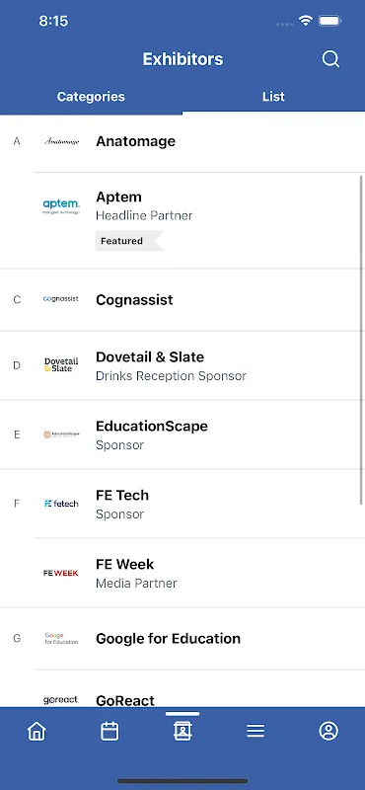Open the Home icon in bottom bar

36,731
